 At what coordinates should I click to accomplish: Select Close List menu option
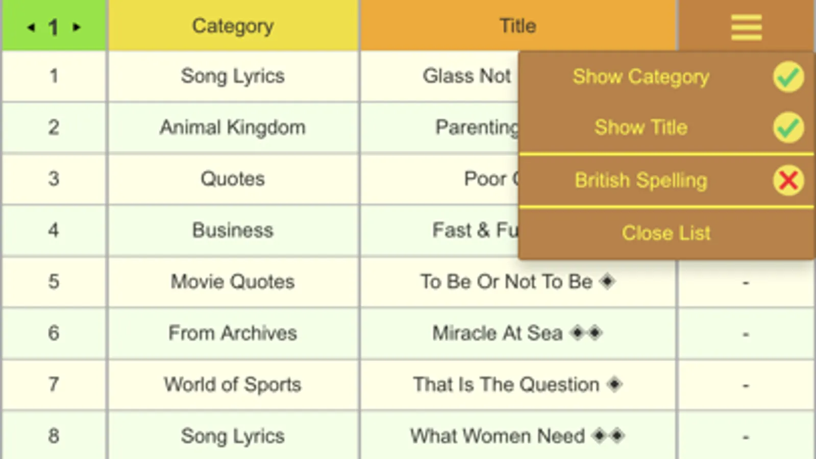click(x=666, y=233)
